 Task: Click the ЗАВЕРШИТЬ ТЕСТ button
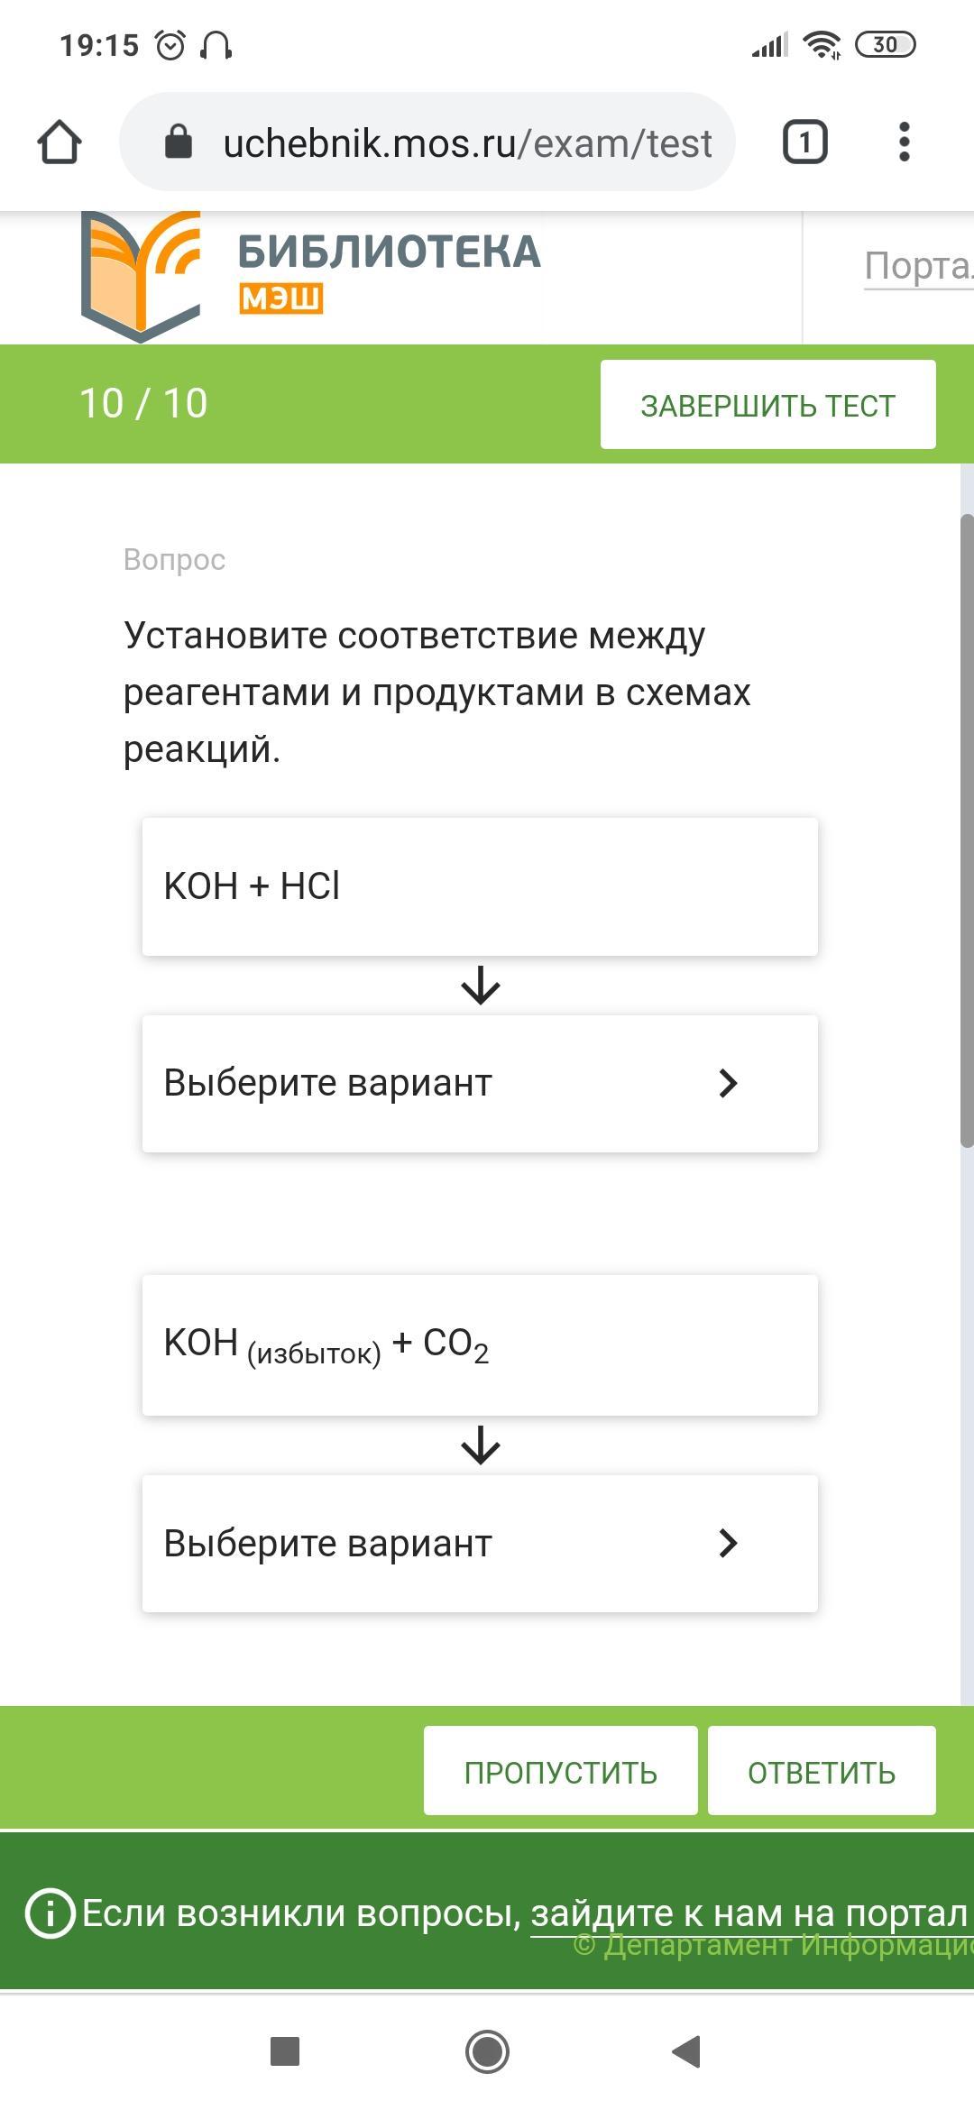(x=768, y=405)
